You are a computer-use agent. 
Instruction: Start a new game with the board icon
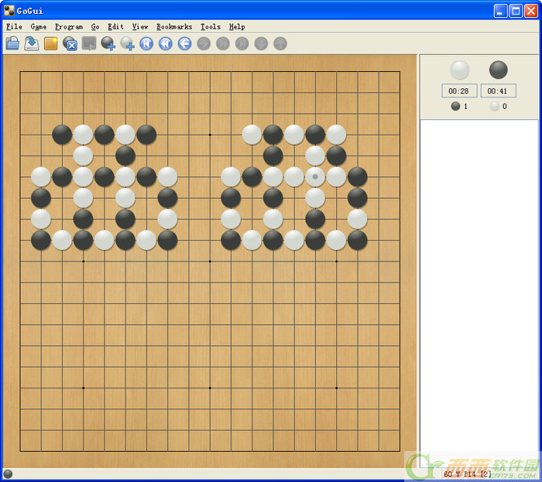click(51, 44)
